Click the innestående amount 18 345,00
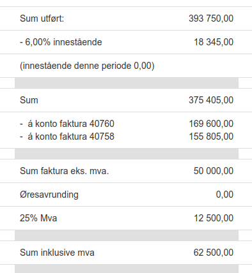The image size is (252, 273). (214, 42)
